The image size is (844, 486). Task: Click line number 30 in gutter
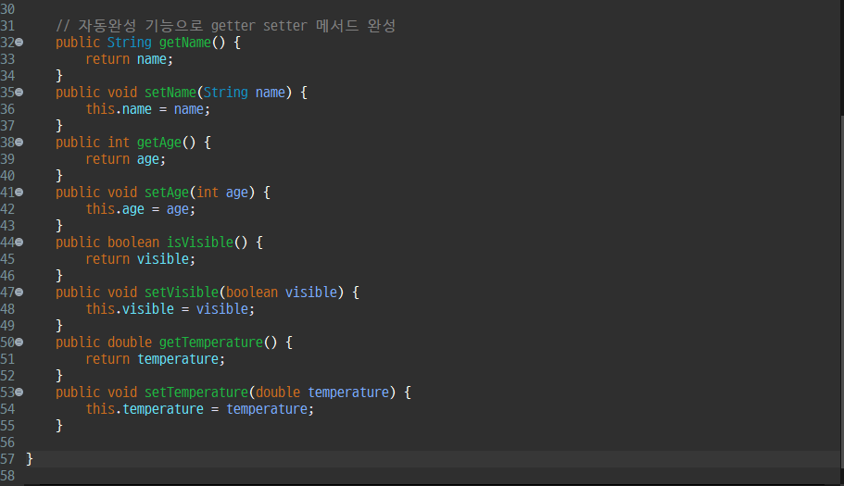click(7, 9)
